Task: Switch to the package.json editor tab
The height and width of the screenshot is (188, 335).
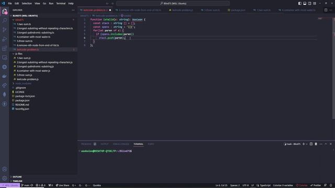Action: coord(237,10)
